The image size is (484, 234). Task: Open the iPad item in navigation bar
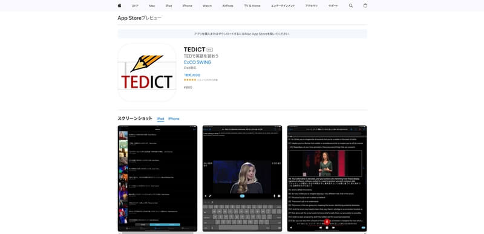pos(169,6)
